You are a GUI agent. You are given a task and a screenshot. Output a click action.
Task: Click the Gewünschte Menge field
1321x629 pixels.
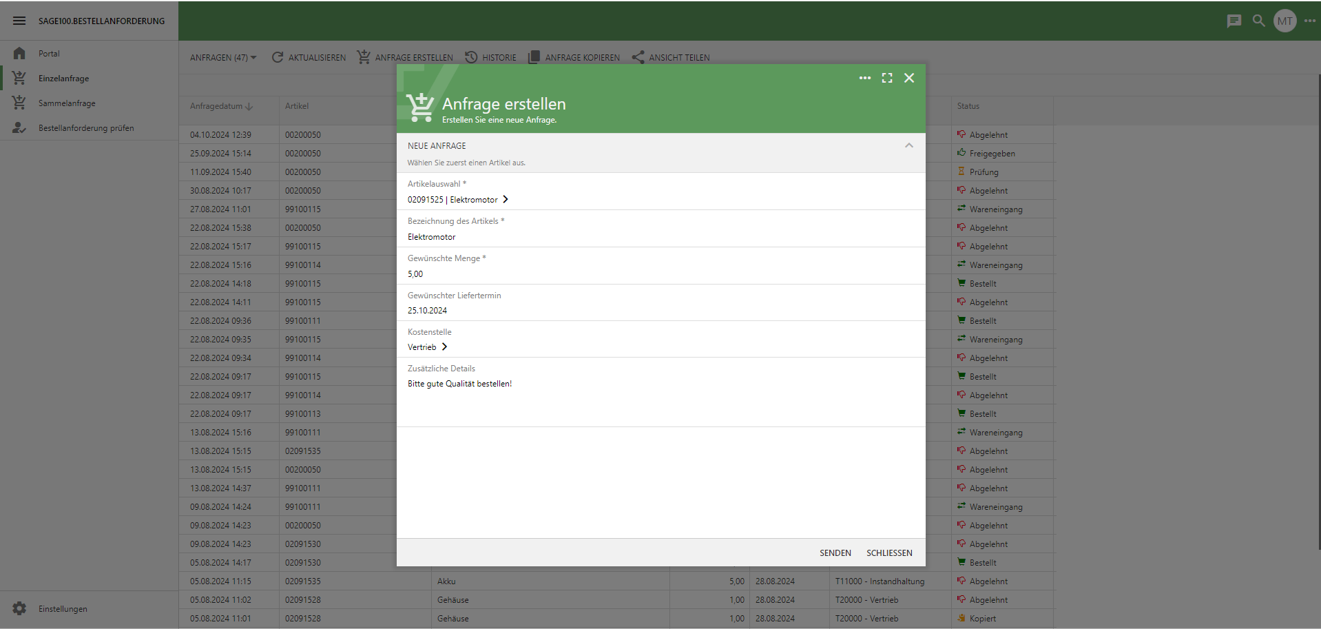[x=661, y=266]
